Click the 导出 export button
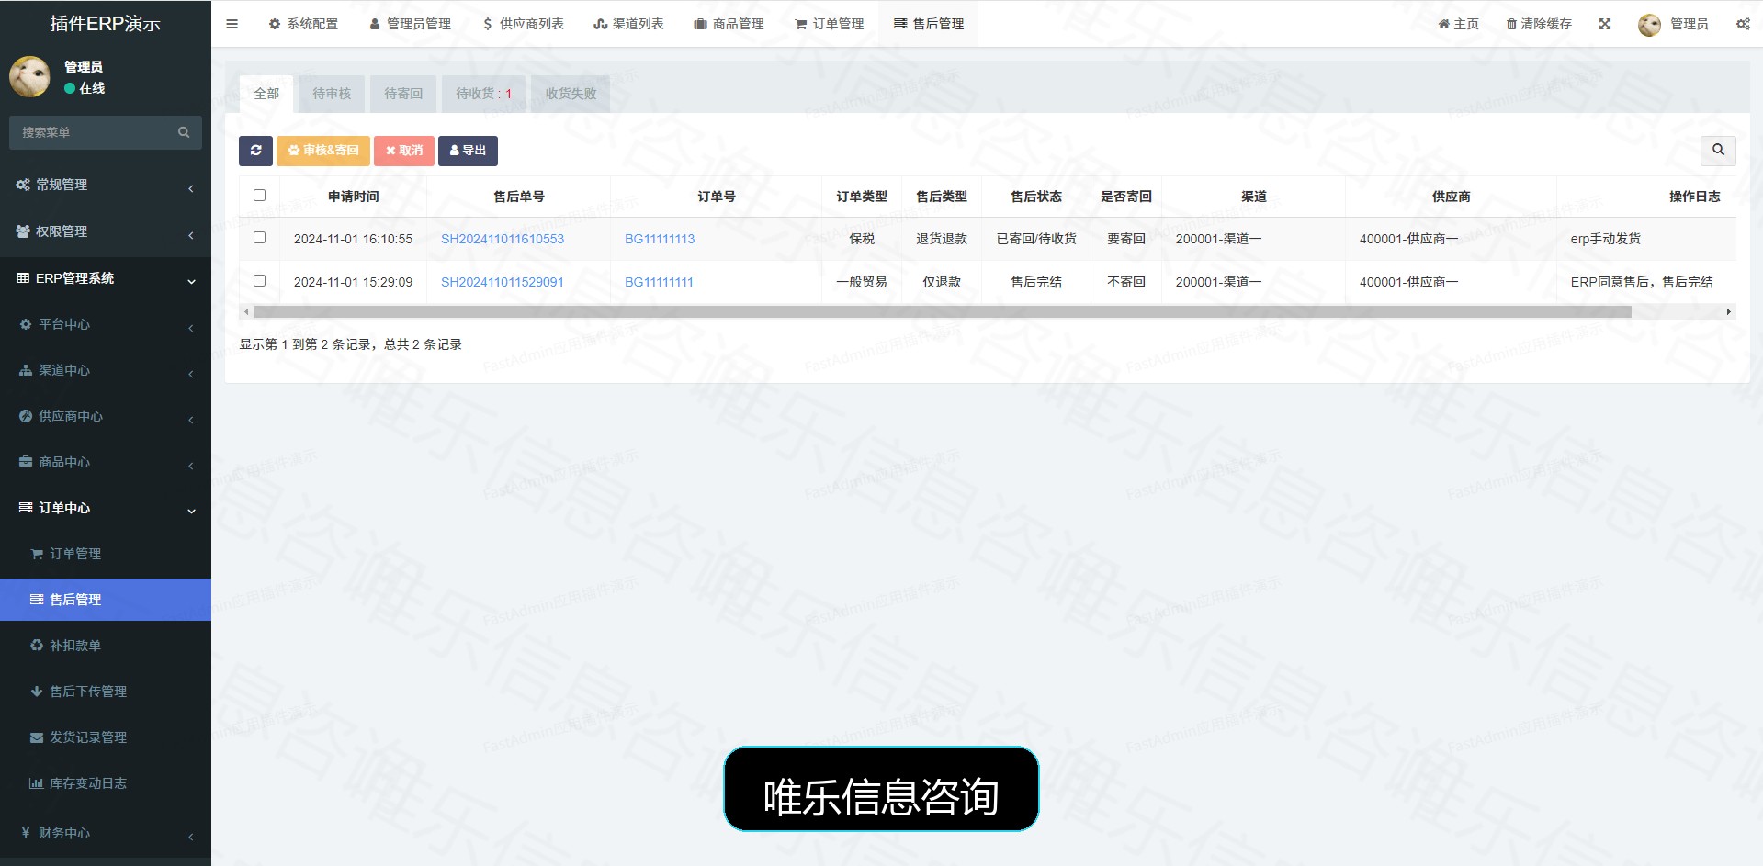 (x=468, y=151)
